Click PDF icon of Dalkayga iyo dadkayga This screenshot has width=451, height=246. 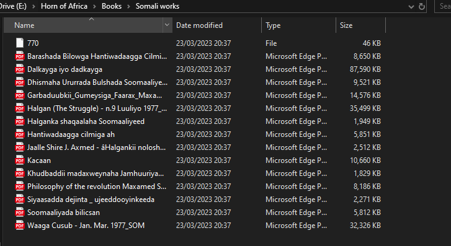(x=20, y=69)
